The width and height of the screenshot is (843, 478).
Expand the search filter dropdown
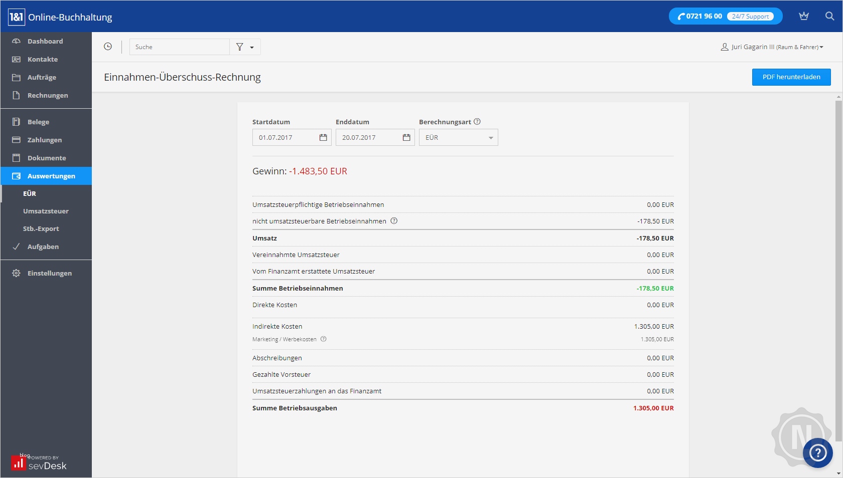(245, 47)
